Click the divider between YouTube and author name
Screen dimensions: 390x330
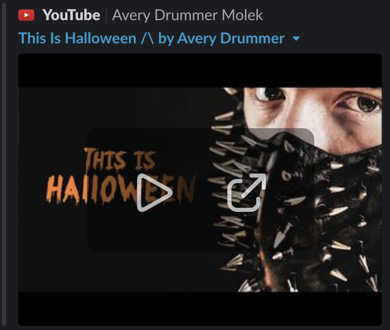click(107, 16)
